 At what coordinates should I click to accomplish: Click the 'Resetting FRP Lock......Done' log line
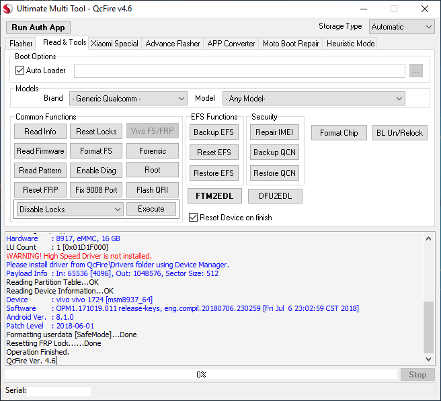pos(53,343)
